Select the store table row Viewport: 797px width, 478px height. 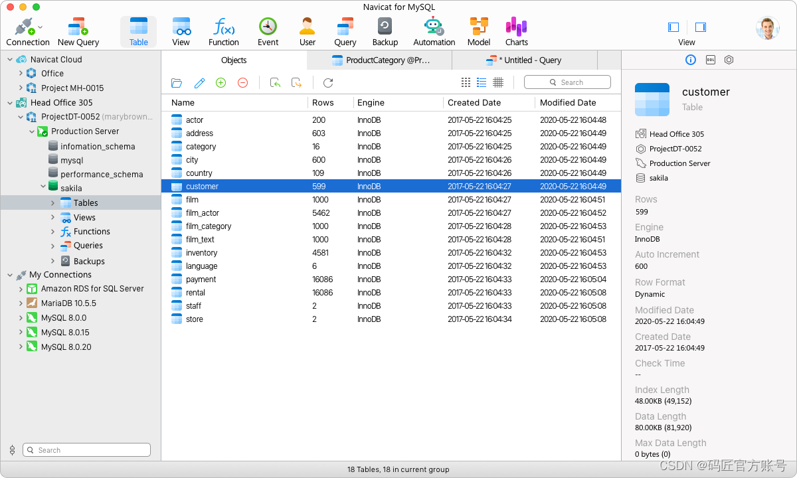click(391, 319)
